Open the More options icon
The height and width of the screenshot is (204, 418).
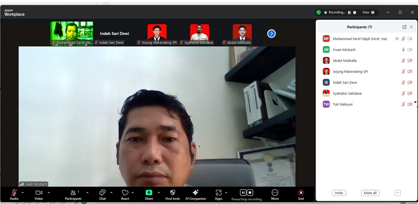[275, 192]
